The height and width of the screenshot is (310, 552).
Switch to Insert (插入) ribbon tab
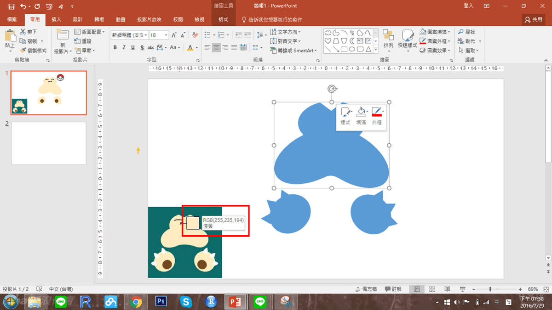[x=57, y=19]
